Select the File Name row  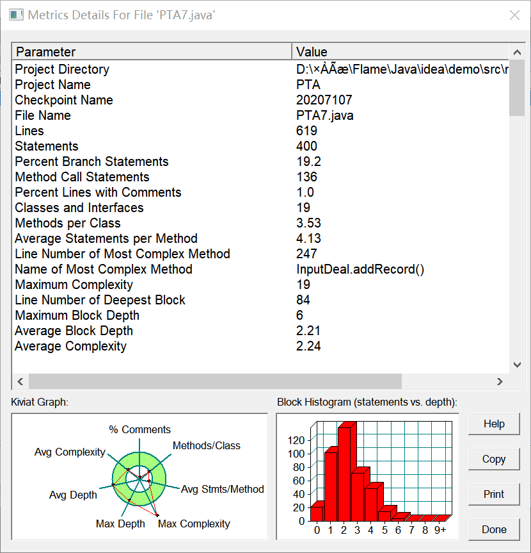[x=260, y=115]
